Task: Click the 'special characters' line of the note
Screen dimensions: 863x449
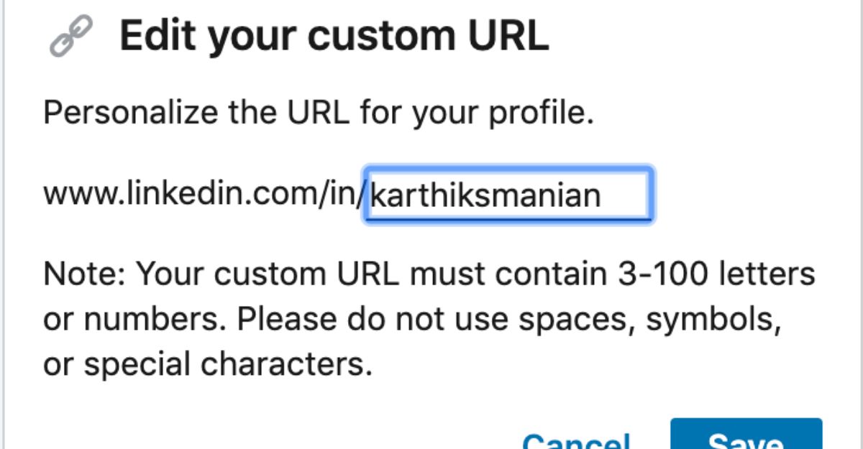Action: (x=208, y=366)
